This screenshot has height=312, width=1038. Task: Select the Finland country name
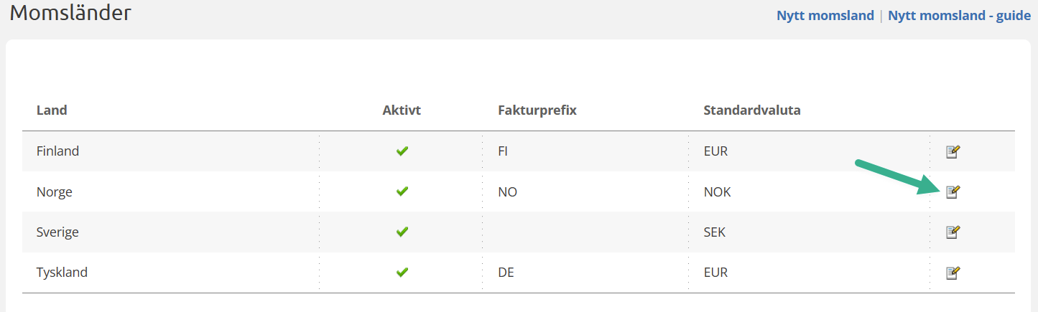(57, 151)
